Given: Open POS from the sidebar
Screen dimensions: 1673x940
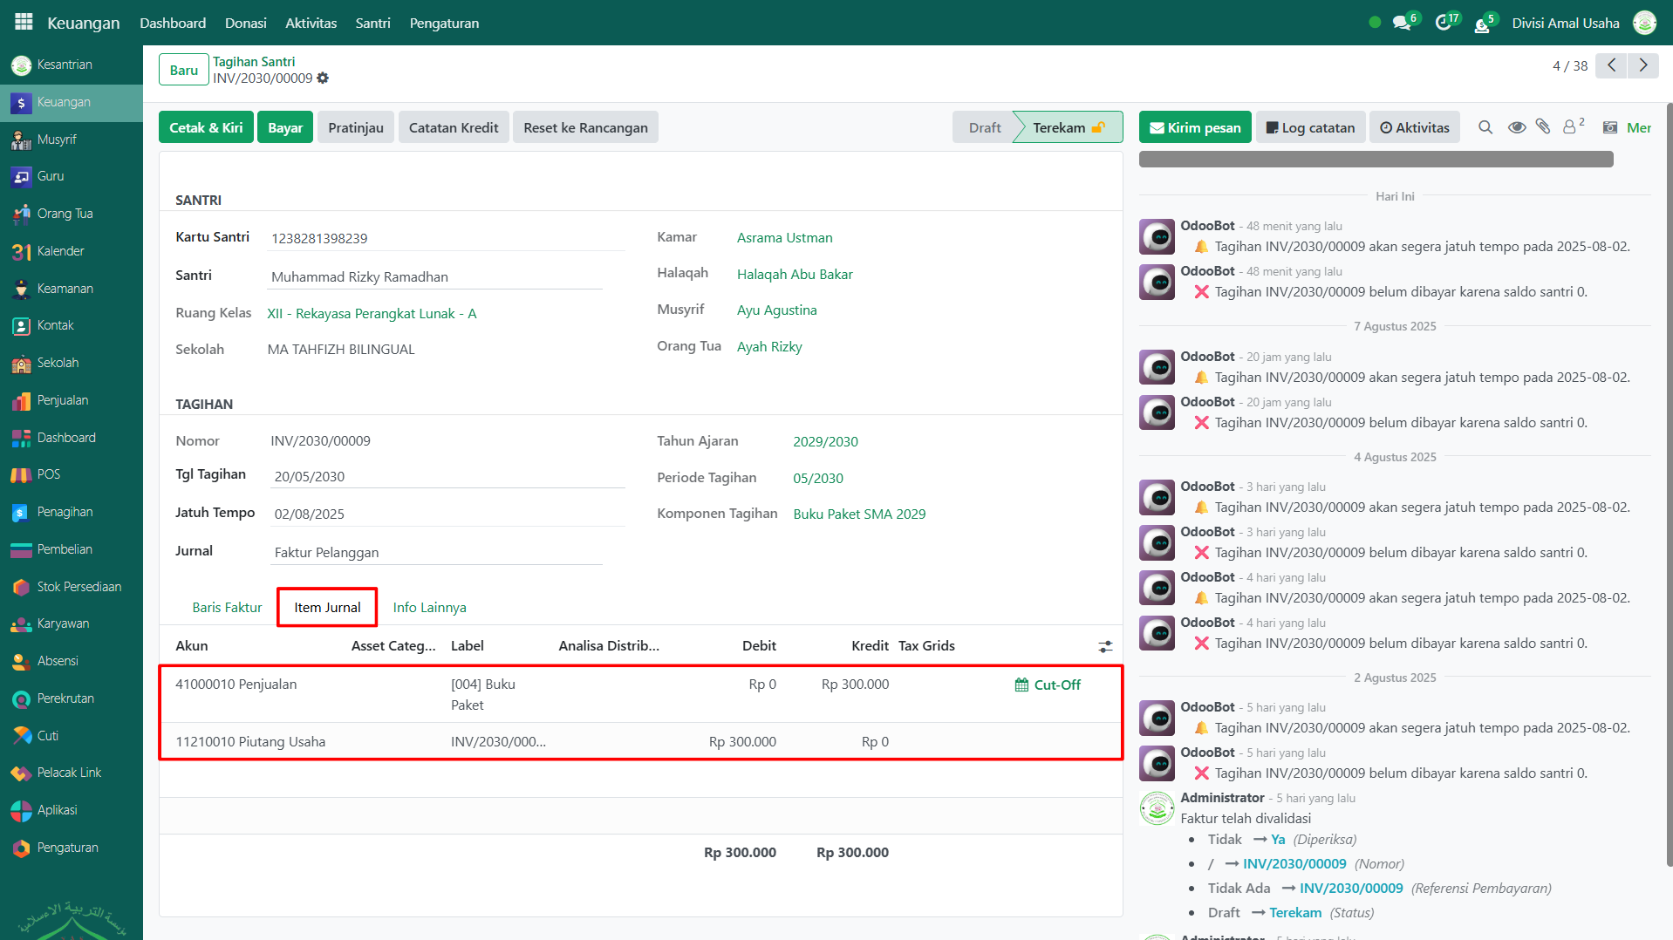Looking at the screenshot, I should (x=49, y=474).
